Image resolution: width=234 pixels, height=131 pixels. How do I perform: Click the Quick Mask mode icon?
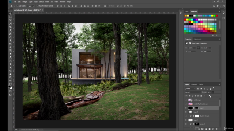coord(10,91)
